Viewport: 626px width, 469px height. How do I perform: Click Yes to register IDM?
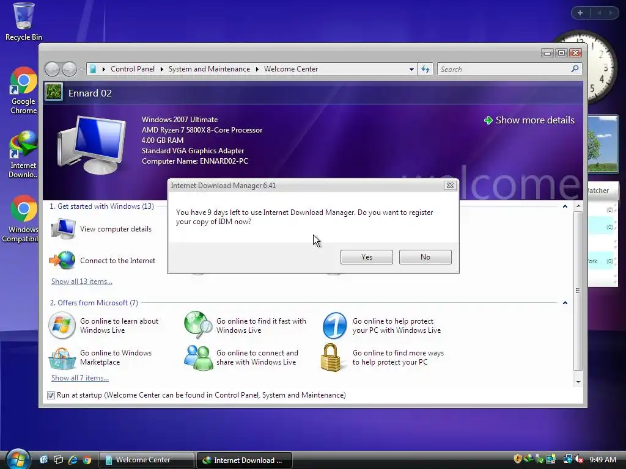point(367,257)
